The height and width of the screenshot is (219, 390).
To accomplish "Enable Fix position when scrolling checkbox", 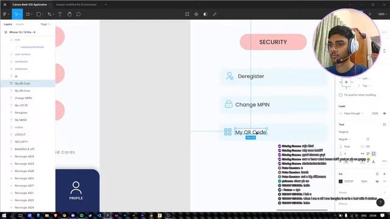I will tap(341, 95).
